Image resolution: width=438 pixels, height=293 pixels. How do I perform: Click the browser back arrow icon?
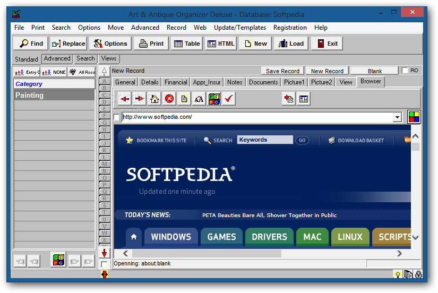tap(125, 99)
